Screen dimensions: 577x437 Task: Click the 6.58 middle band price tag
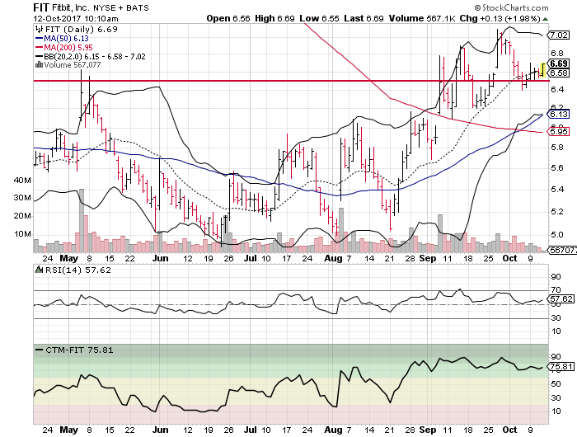pyautogui.click(x=559, y=73)
